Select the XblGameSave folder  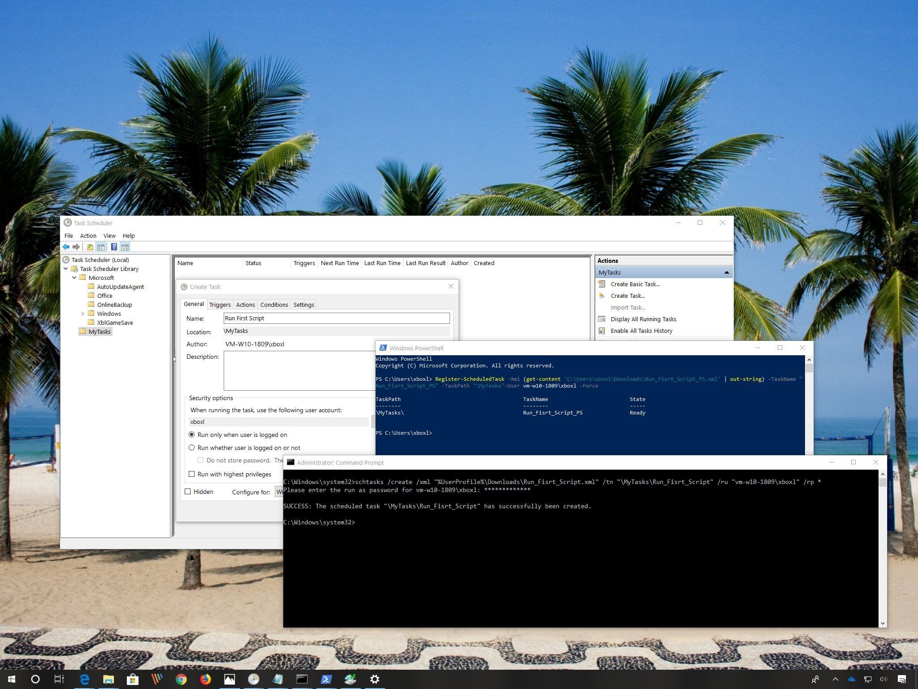click(115, 323)
